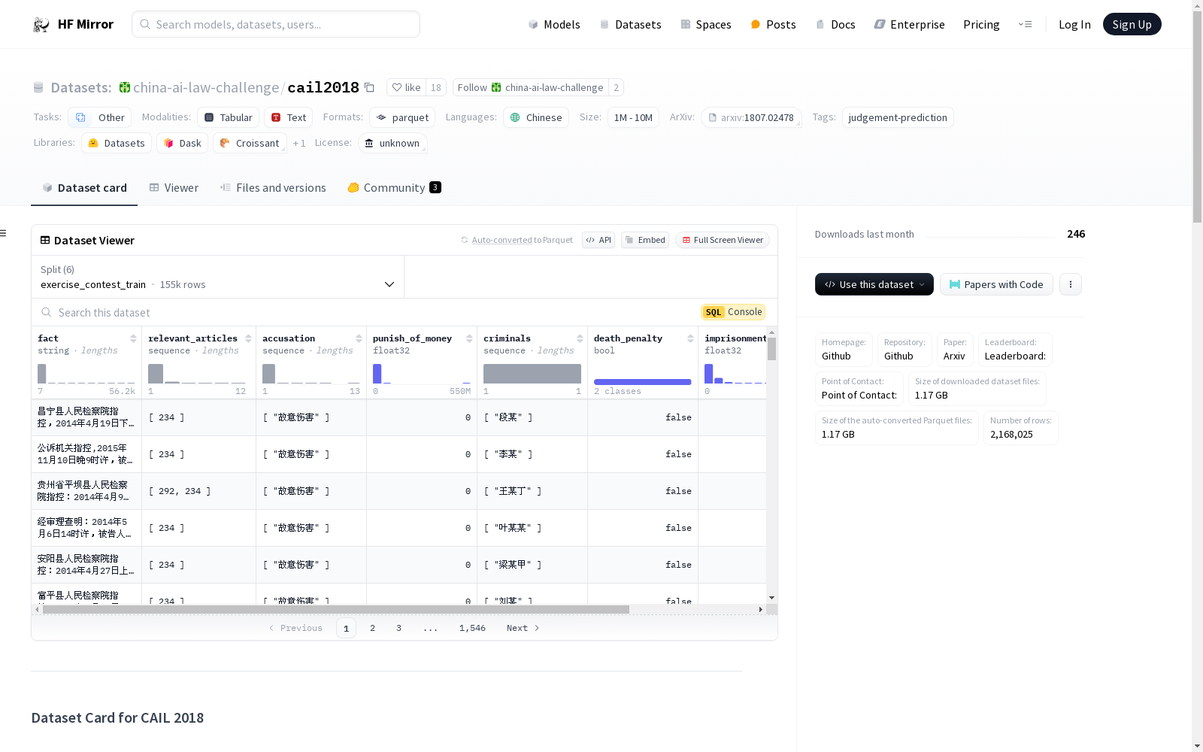Click the Tabular modality tag
This screenshot has width=1203, height=752.
(x=229, y=117)
